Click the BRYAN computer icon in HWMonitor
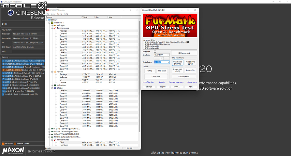This screenshot has height=156, width=291. point(49,20)
